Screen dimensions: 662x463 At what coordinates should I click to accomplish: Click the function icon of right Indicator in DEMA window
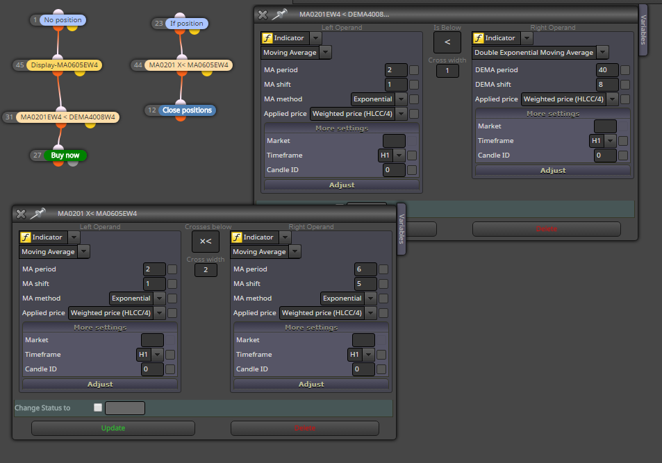click(x=479, y=38)
